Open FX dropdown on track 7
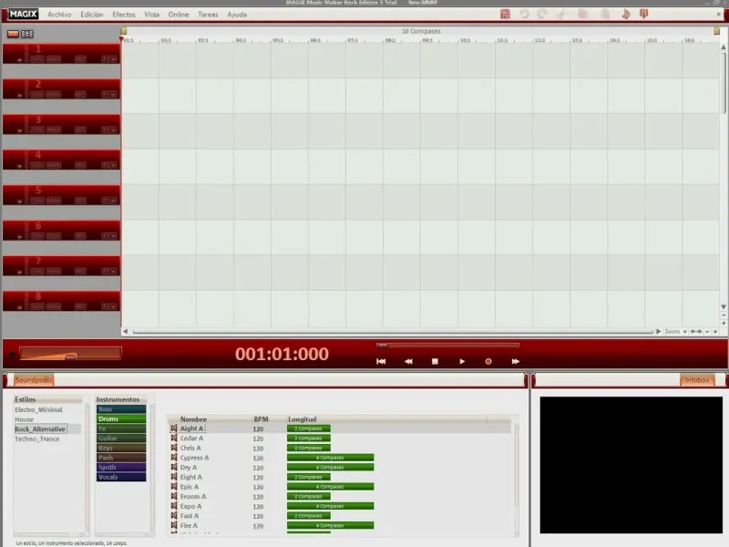Screen dimensions: 729x547 [x=109, y=271]
